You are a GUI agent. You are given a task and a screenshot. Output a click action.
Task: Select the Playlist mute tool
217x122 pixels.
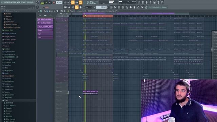click(x=52, y=11)
